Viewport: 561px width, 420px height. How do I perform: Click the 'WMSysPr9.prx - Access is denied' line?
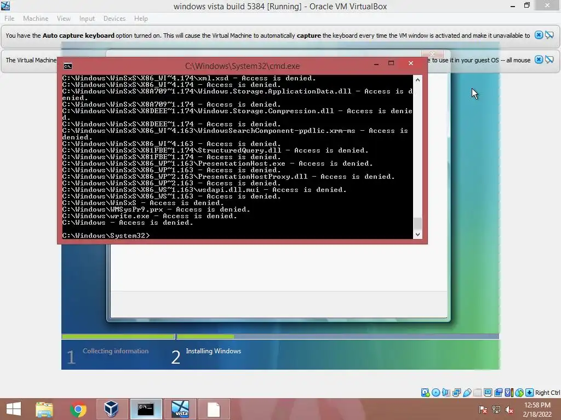[156, 209]
